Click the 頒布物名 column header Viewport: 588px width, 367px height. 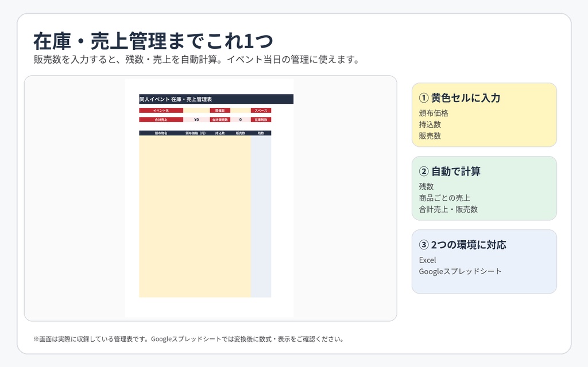coord(161,133)
